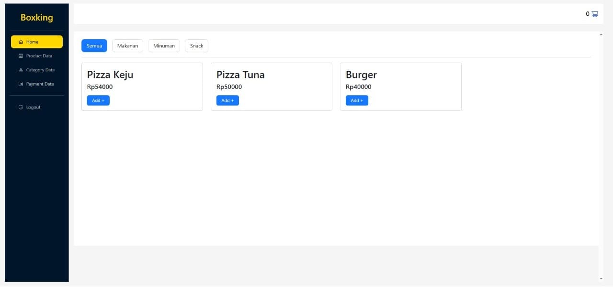Screen dimensions: 613x287
Task: Click the Home icon in sidebar
Action: click(21, 42)
